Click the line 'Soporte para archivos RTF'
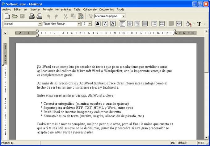Image resolution: width=210 pixels, height=146 pixels. [87, 108]
